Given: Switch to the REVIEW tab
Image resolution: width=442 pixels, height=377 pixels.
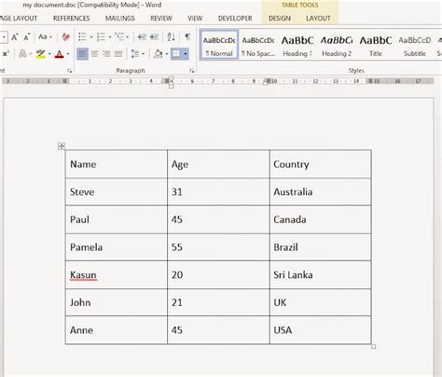Looking at the screenshot, I should (161, 19).
